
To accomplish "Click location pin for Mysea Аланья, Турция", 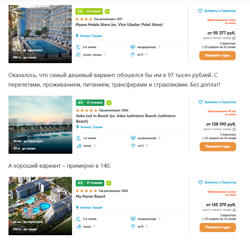I will (77, 36).
